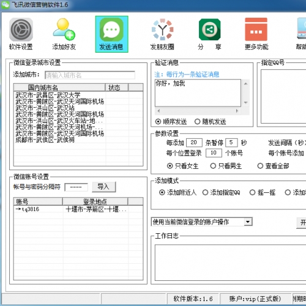Click status bar 软件版本:1.6
Screen dimensions: 306x306
pos(193,299)
